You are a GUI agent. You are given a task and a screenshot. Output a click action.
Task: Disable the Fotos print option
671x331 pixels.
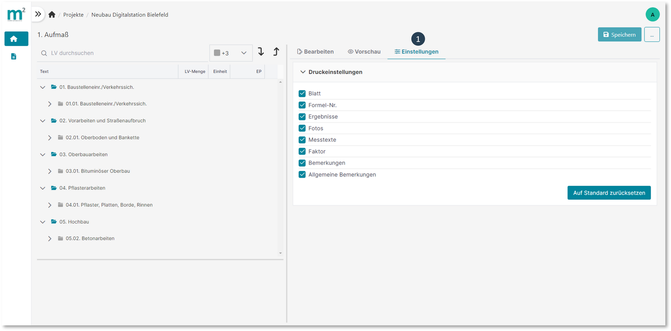302,128
